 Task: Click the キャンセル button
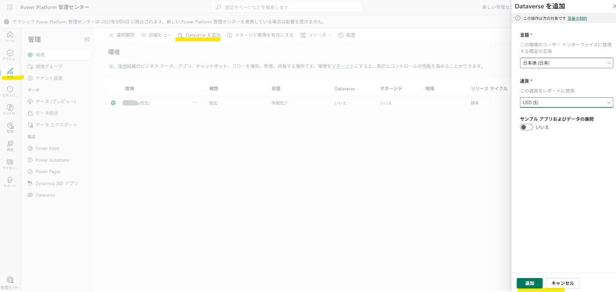[x=563, y=283]
